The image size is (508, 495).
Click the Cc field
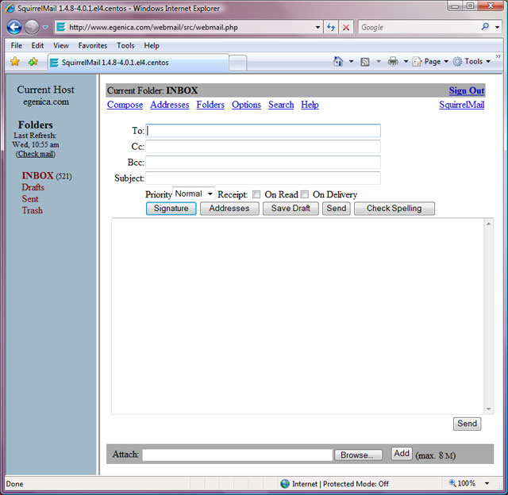(263, 146)
